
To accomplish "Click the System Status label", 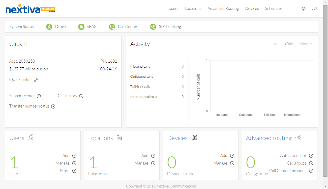I will [x=21, y=27].
